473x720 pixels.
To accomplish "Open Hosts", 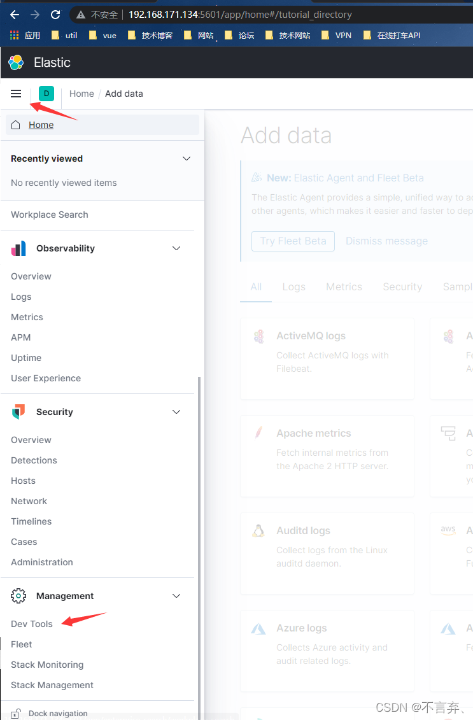I will click(x=23, y=481).
